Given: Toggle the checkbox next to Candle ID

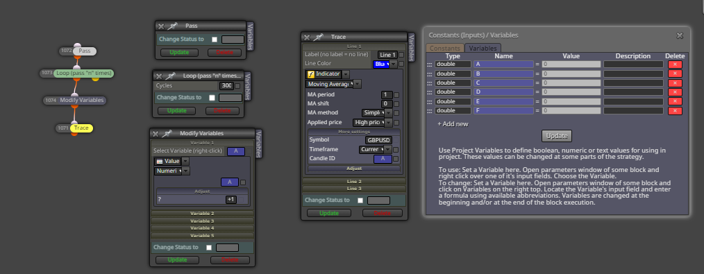Looking at the screenshot, I should pyautogui.click(x=396, y=159).
